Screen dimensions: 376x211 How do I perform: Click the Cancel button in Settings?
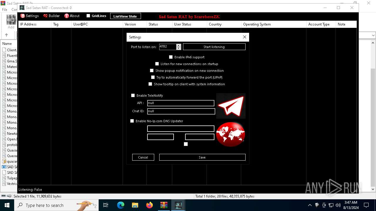[143, 157]
